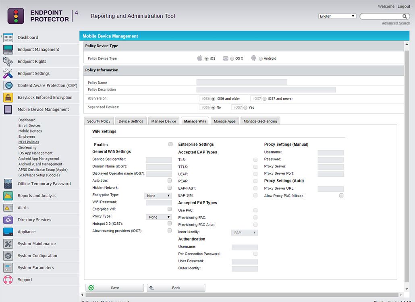Click the System Maintenance wrench icon

point(8,244)
